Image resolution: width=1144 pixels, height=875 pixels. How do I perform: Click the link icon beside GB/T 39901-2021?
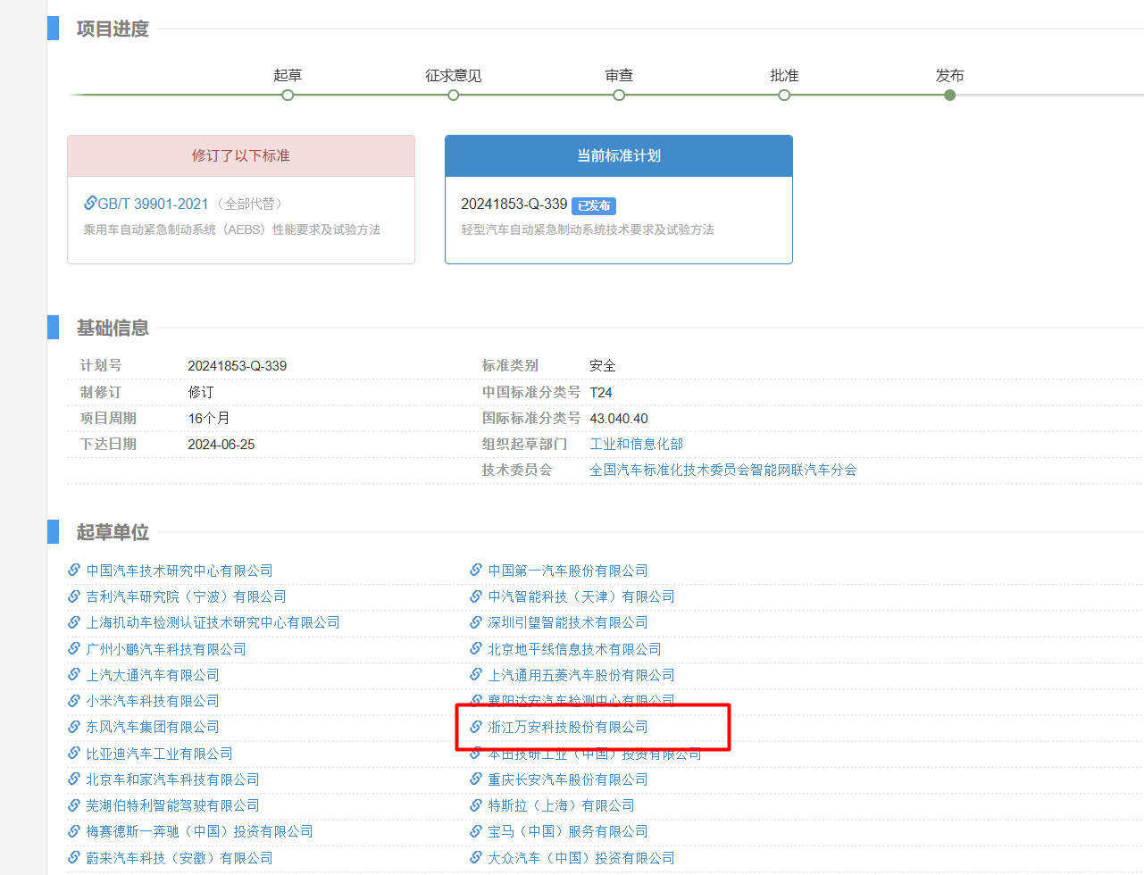point(90,203)
